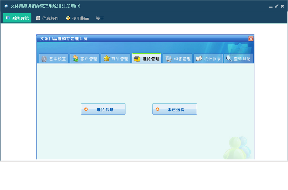Click the grid icon beside 信息操作
Screen dimensions: 288x190
[38, 18]
